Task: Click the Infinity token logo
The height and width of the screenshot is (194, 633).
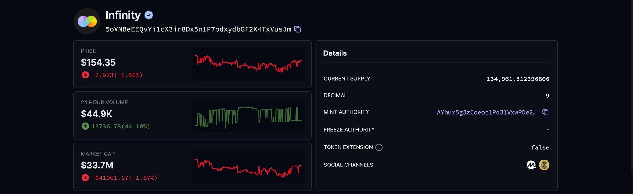Action: click(87, 21)
